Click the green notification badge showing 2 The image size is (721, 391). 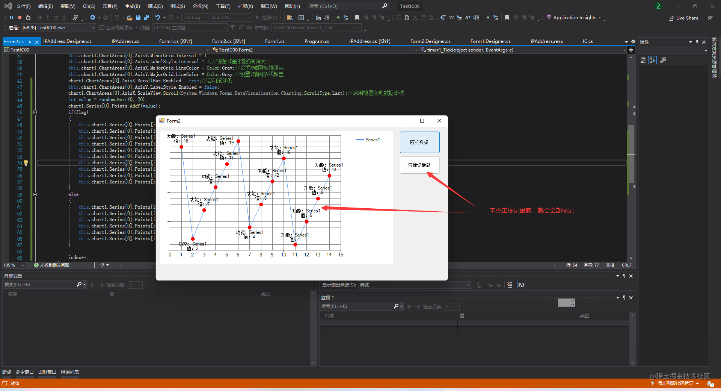point(658,6)
